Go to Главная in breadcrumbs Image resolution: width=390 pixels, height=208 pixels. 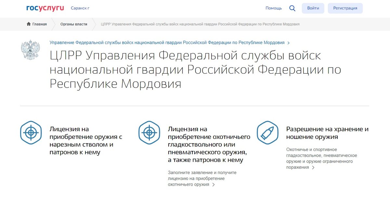point(40,24)
